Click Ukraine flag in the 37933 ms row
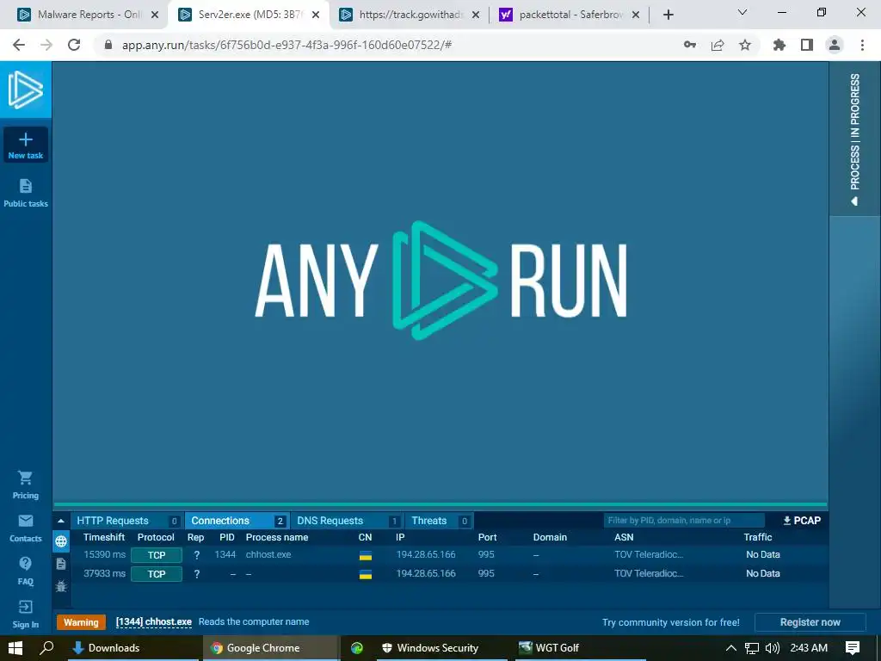 pyautogui.click(x=365, y=575)
